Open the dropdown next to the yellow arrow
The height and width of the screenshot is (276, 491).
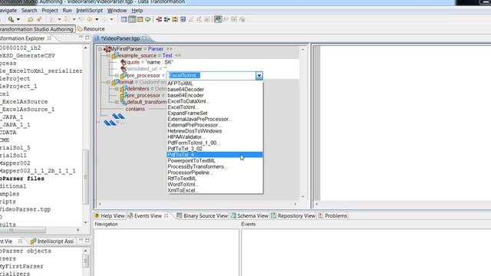coord(97,19)
